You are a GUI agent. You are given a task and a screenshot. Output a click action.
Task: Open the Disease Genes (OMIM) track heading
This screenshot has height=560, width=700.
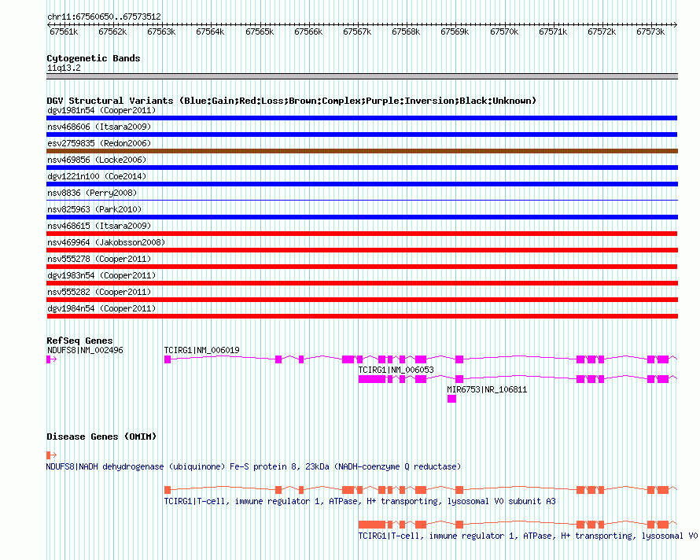(101, 437)
